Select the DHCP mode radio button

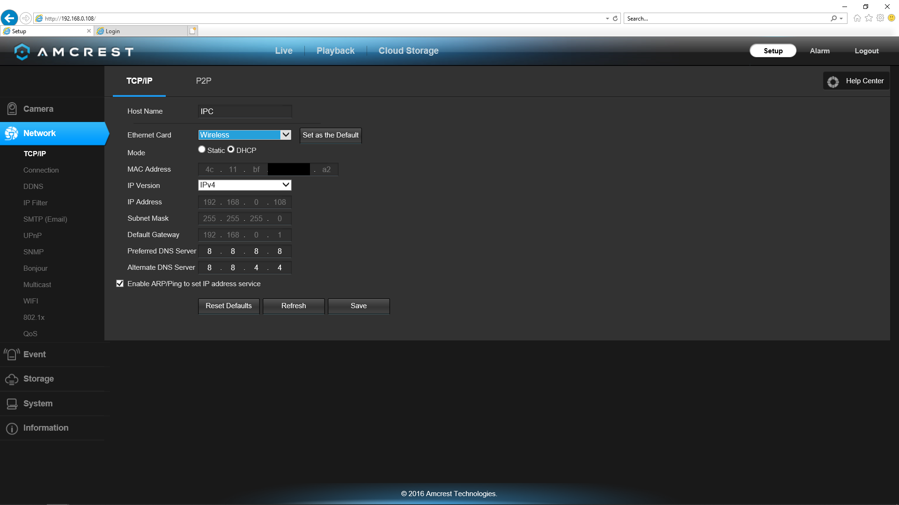tap(231, 150)
